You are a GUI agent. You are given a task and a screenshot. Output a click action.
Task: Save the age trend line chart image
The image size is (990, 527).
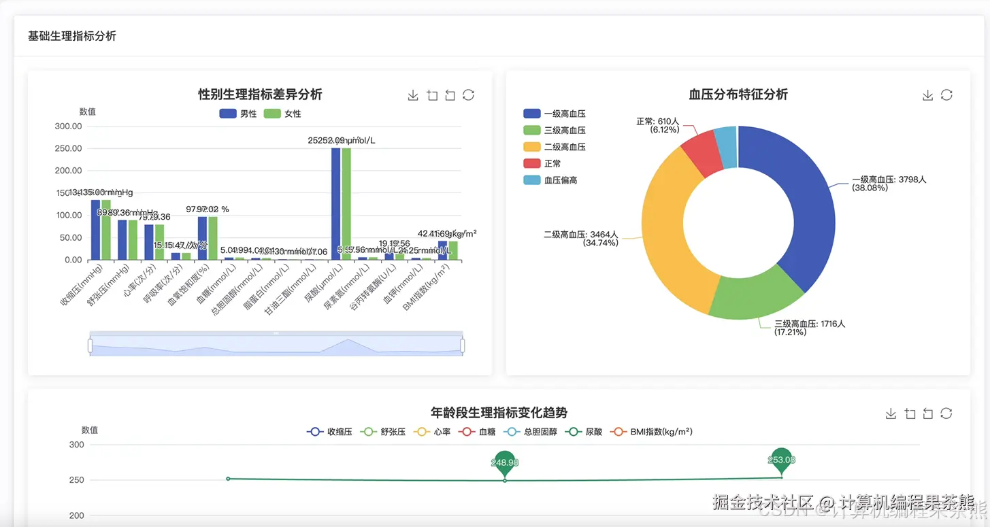891,413
